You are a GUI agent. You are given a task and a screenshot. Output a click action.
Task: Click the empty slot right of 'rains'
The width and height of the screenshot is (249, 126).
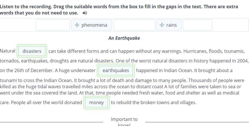[x=198, y=25]
